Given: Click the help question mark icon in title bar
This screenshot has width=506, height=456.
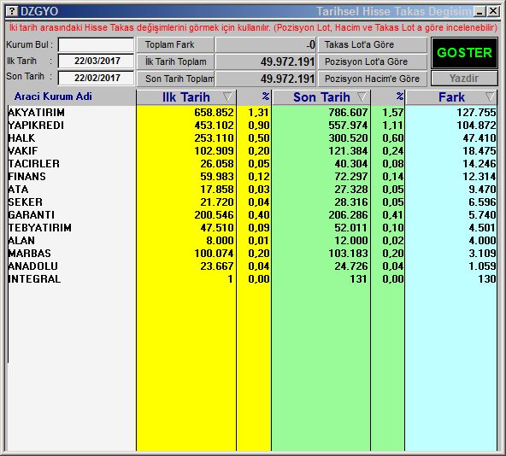Looking at the screenshot, I should click(x=12, y=11).
